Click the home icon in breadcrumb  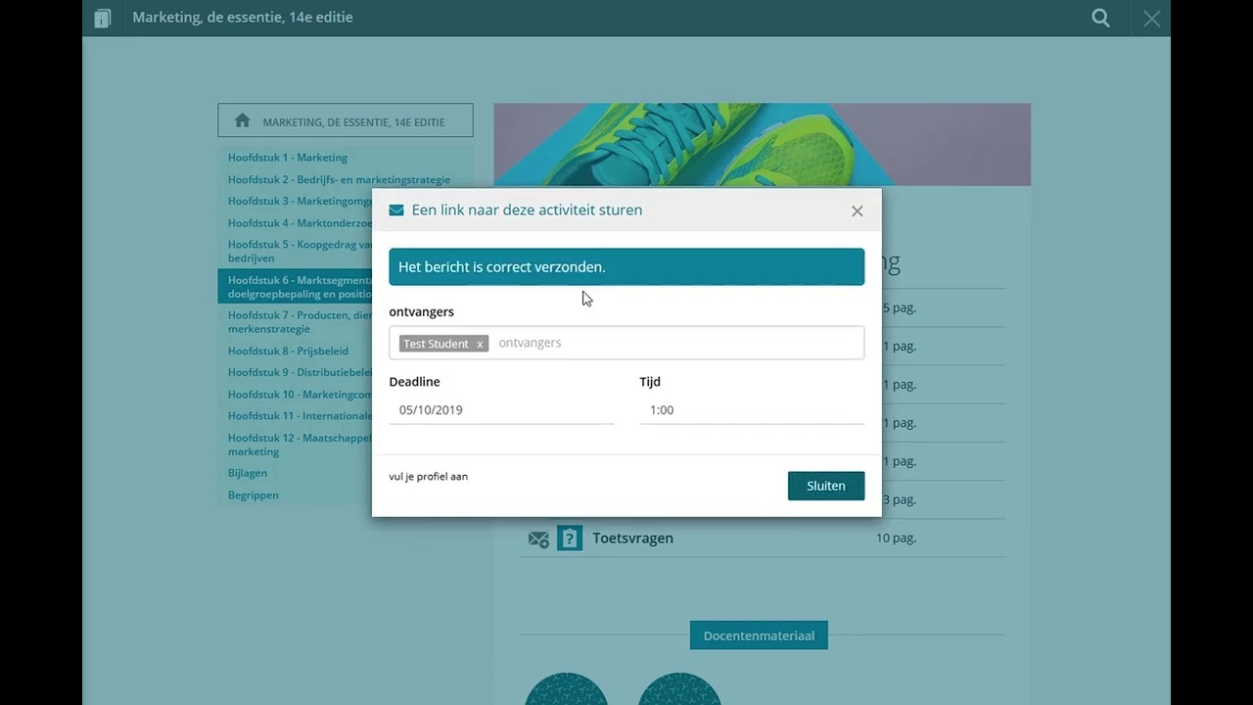(242, 121)
